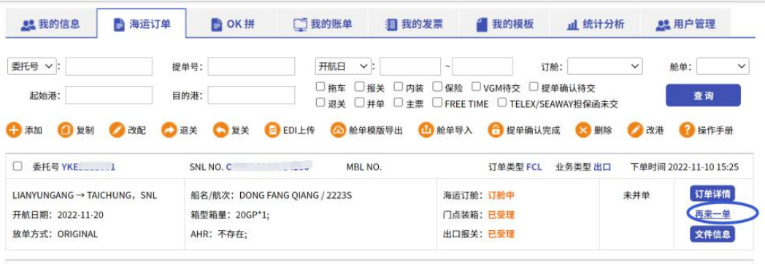The height and width of the screenshot is (276, 765).
Task: Open the 开航日 date type dropdown
Action: point(343,66)
